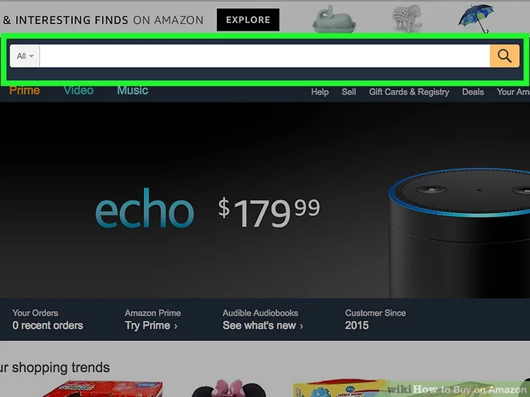
Task: View Your Orders recent orders
Action: pos(47,319)
